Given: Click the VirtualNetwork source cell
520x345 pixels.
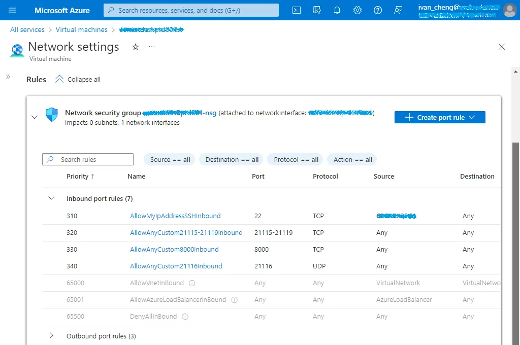Looking at the screenshot, I should (398, 283).
